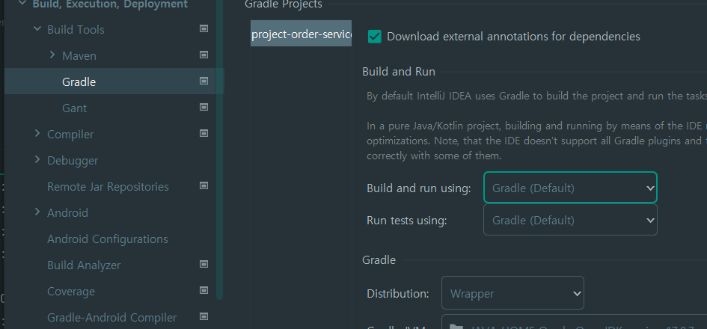The image size is (707, 329).
Task: Open Compiler settings page
Action: coord(70,135)
